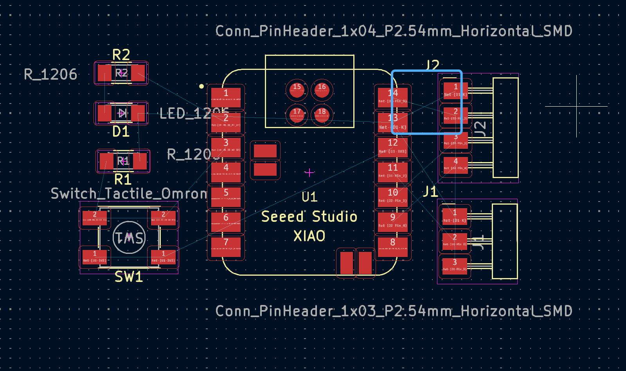Click J1 connector pad 2
Screen dimensions: 626x371
tap(455, 241)
